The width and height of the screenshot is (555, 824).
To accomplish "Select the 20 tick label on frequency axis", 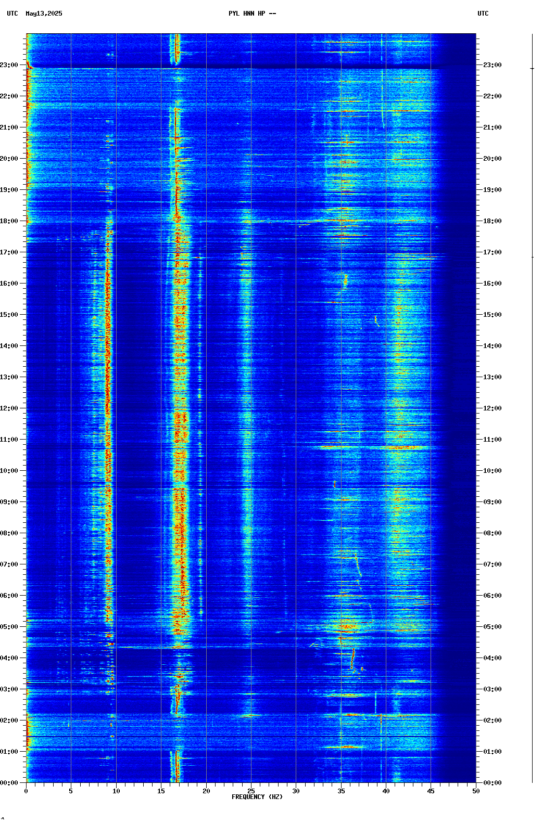I will point(206,791).
